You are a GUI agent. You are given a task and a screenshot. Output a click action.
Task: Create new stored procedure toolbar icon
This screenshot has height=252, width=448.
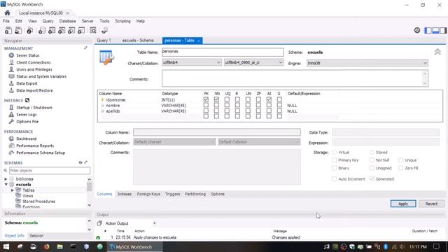coord(71,30)
